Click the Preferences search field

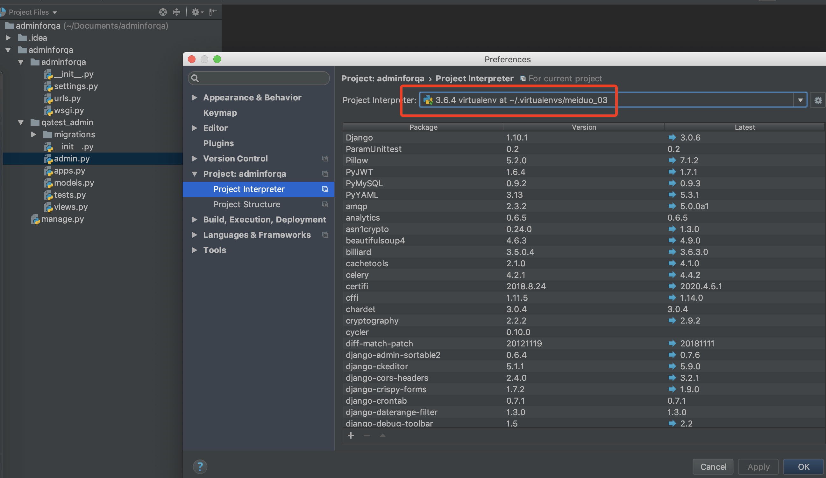[x=259, y=78]
